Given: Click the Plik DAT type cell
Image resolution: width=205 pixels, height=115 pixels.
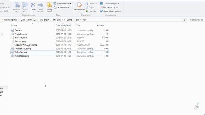Looking at the screenshot, I should coord(80,38).
